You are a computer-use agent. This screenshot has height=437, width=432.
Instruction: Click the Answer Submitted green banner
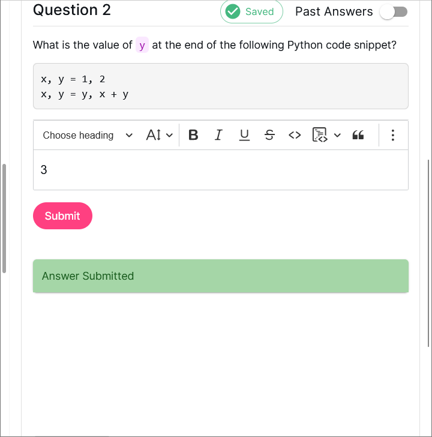pyautogui.click(x=221, y=276)
